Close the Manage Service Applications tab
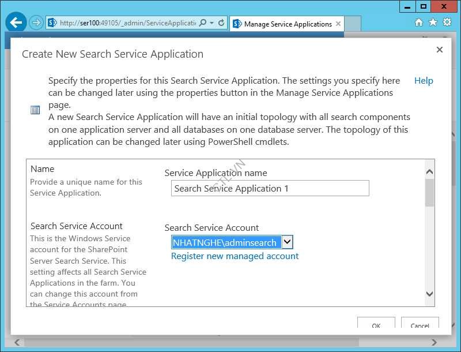461x352 pixels. [338, 24]
